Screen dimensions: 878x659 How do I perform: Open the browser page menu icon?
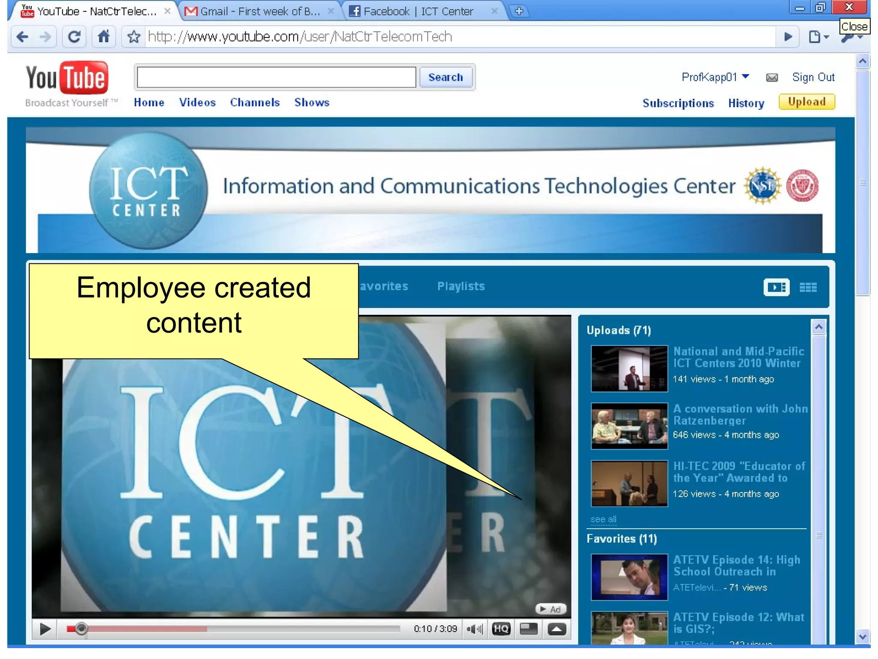click(819, 37)
